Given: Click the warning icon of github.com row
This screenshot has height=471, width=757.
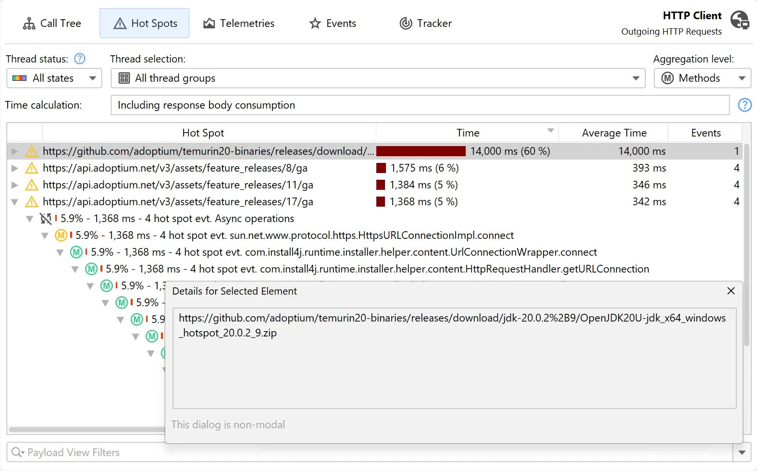Looking at the screenshot, I should pos(32,151).
